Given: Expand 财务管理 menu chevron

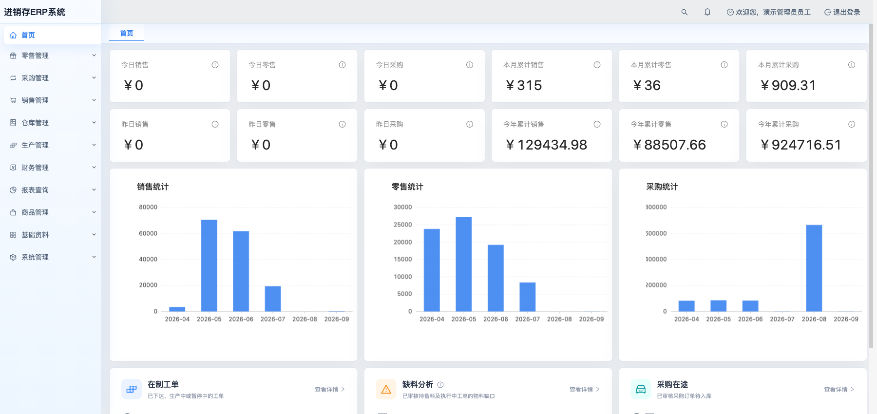Looking at the screenshot, I should click(x=94, y=168).
